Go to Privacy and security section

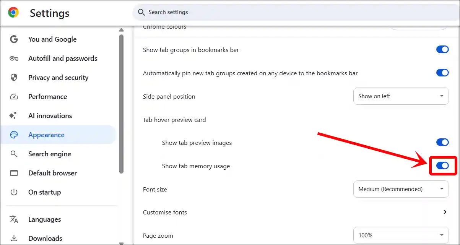tap(59, 78)
